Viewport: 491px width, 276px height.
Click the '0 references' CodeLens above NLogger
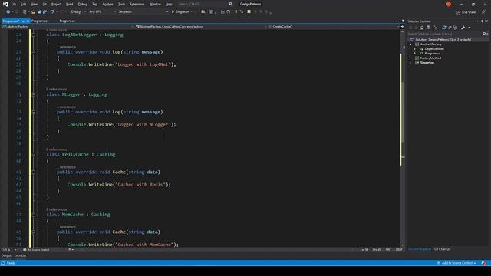[x=56, y=89]
